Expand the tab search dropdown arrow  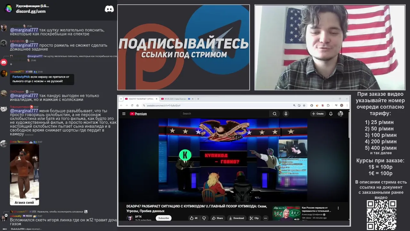click(121, 99)
